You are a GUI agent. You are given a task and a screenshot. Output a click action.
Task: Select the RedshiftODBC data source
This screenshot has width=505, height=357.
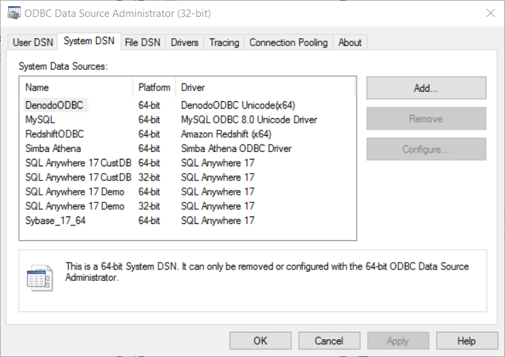coord(54,134)
